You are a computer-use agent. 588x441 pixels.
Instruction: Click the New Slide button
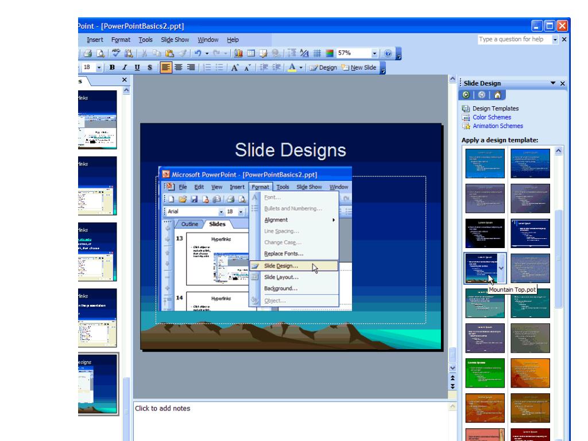tap(359, 68)
